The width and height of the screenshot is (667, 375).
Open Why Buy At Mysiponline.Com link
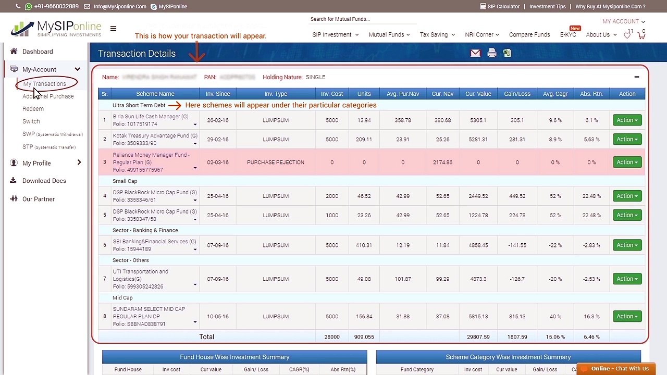(x=610, y=6)
